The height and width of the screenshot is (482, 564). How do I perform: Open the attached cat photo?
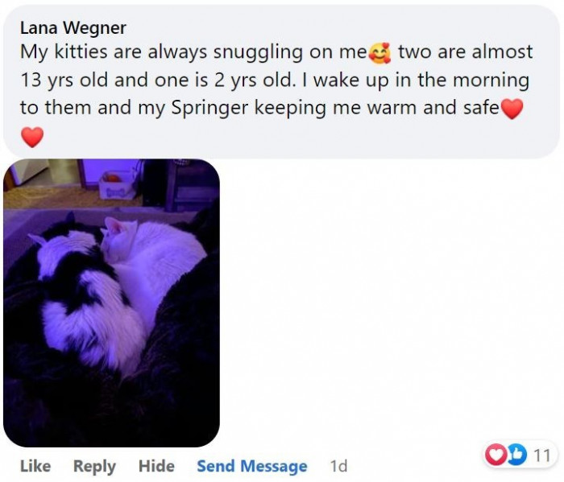111,303
